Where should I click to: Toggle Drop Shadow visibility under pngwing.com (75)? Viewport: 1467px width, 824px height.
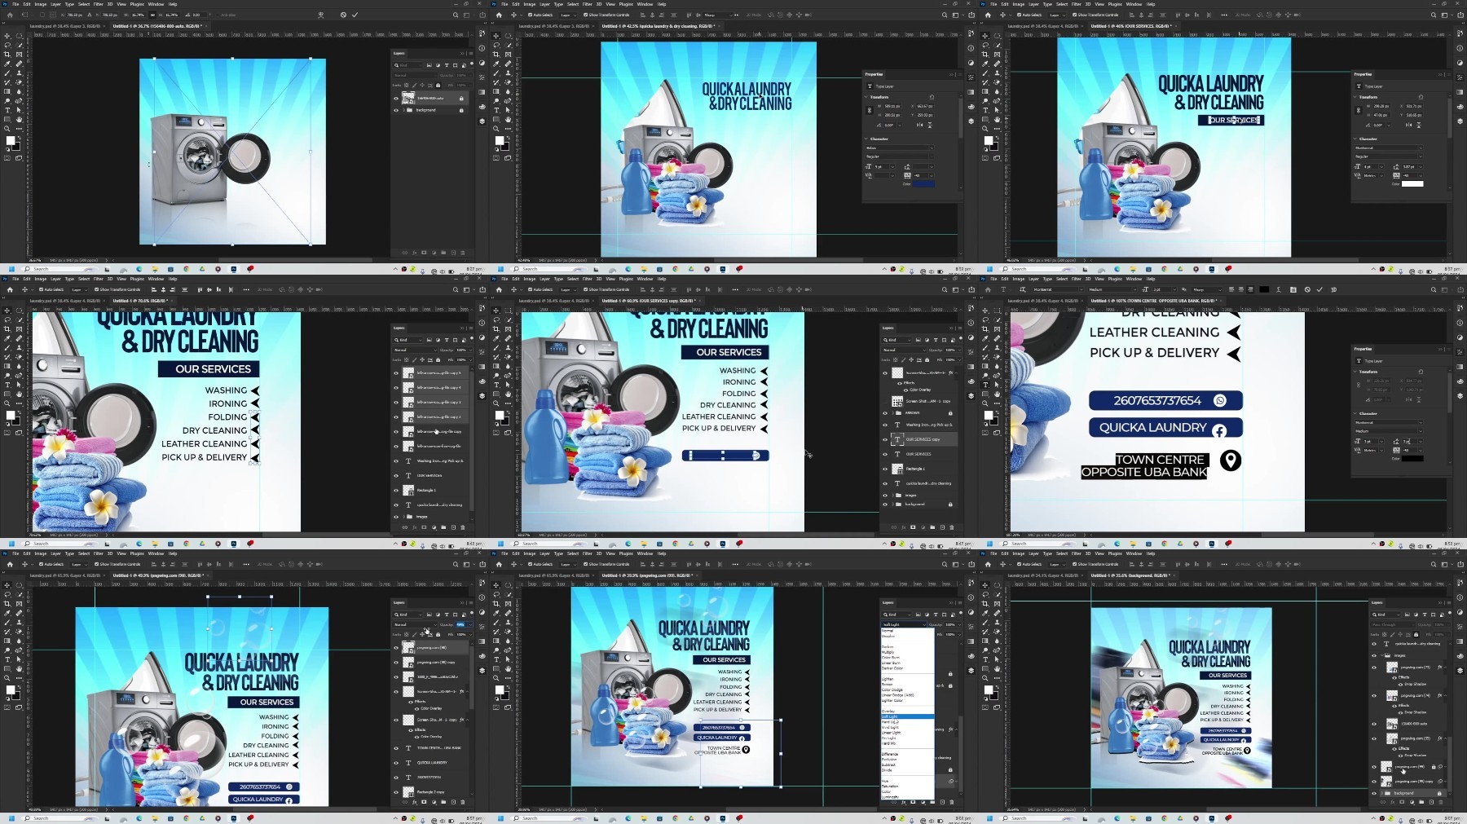[1400, 684]
